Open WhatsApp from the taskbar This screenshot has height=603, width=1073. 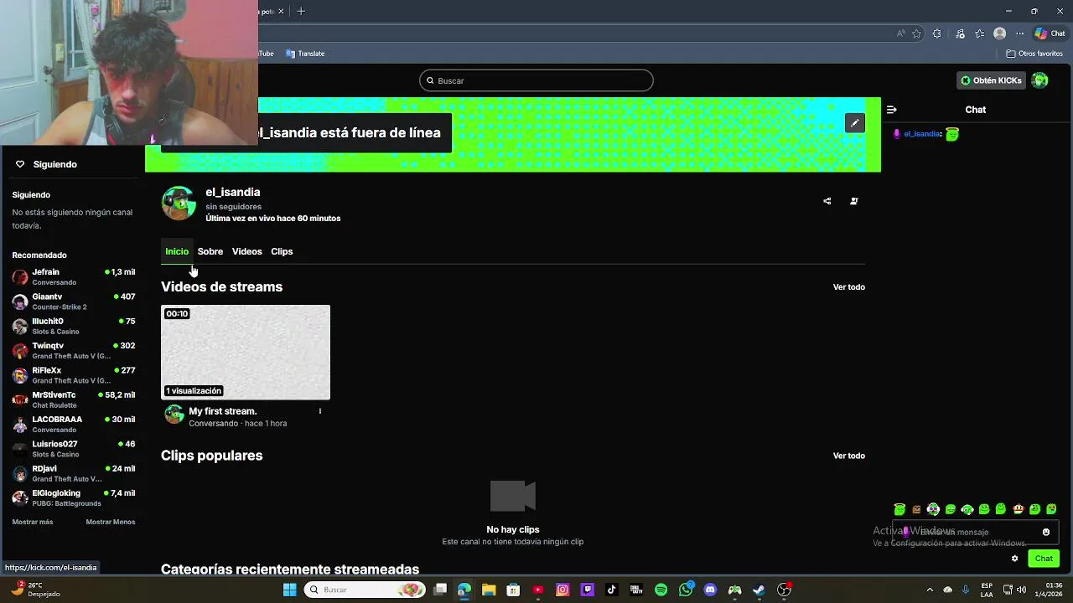(686, 590)
